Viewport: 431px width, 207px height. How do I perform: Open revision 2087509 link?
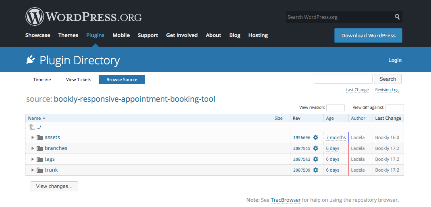302,170
